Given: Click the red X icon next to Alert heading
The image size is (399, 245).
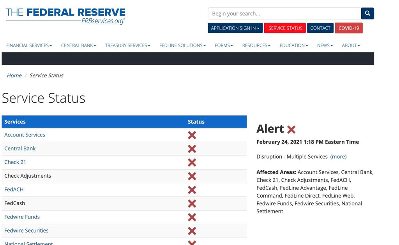Looking at the screenshot, I should point(291,129).
